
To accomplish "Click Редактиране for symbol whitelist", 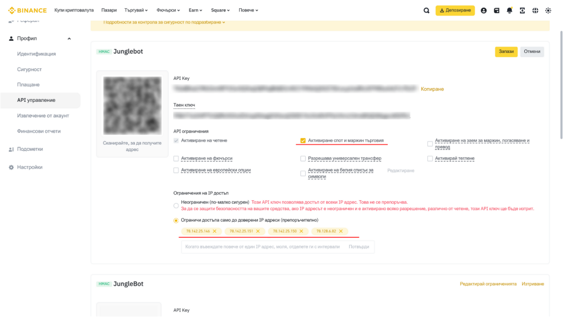I will 401,171.
